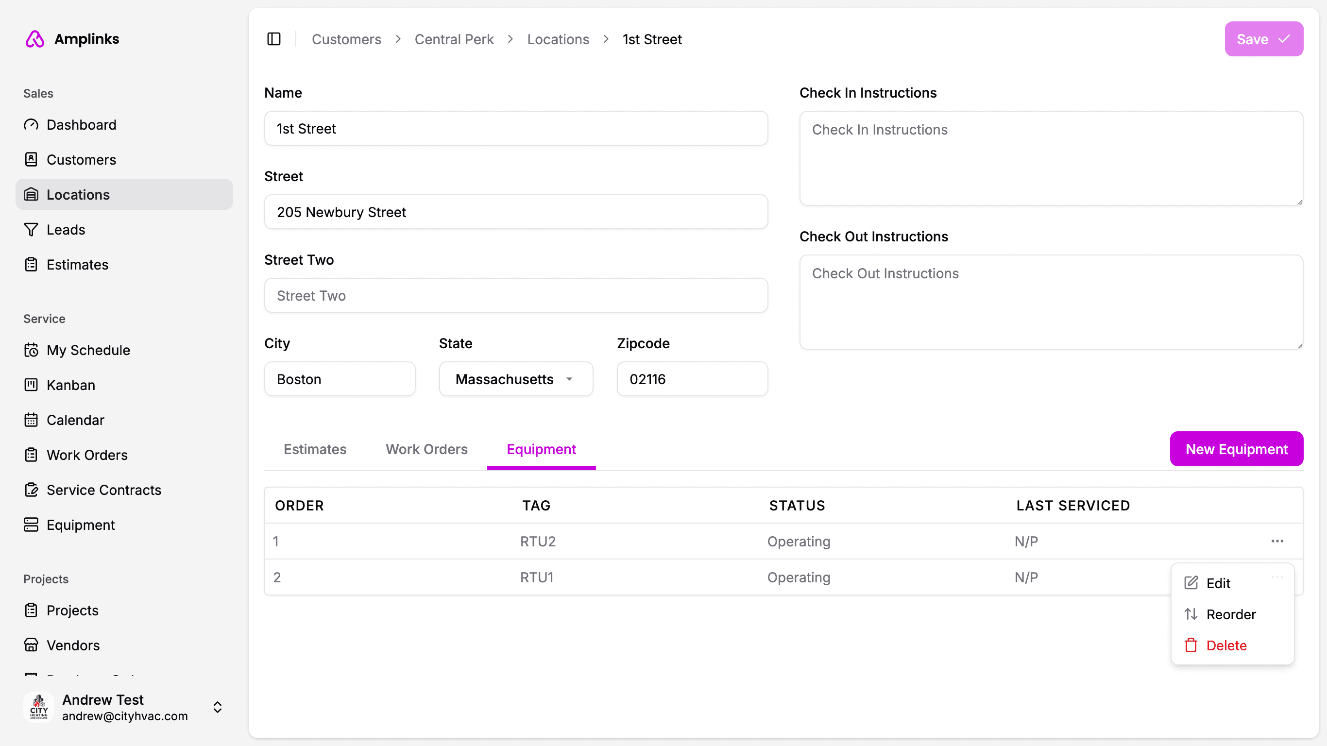Screen dimensions: 1327x746
Task: Expand the Andrew Test account switcher
Action: (218, 707)
